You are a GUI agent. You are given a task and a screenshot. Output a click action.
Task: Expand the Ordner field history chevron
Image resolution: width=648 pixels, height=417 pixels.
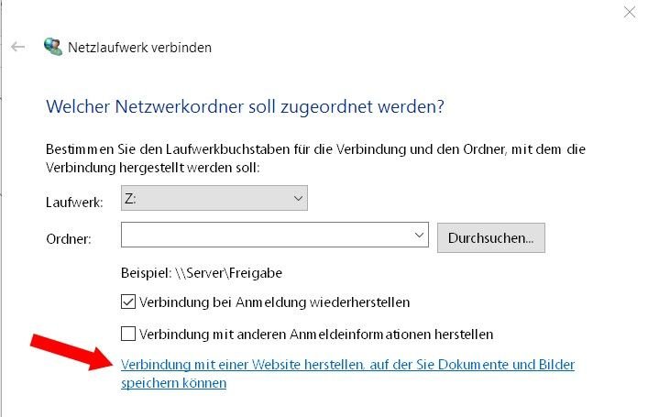point(419,236)
